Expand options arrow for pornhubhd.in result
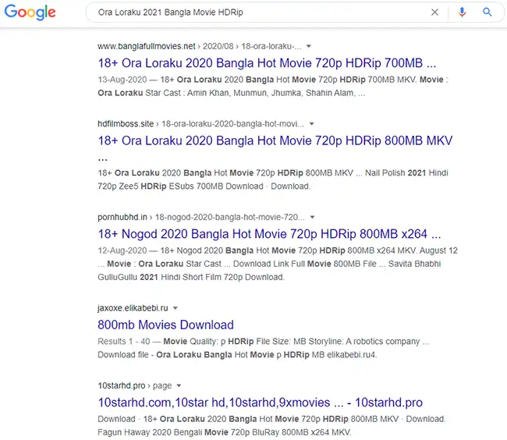Viewport: 507px width, 440px height. coord(312,217)
